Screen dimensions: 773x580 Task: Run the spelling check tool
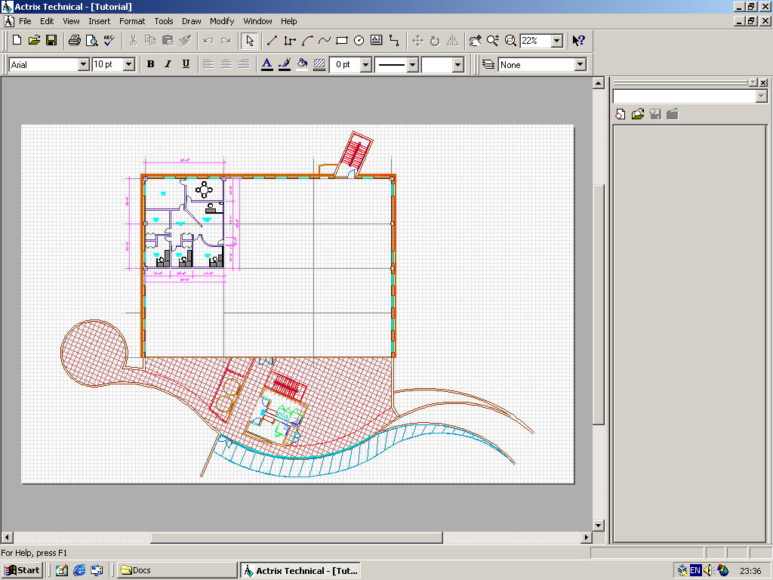[109, 41]
